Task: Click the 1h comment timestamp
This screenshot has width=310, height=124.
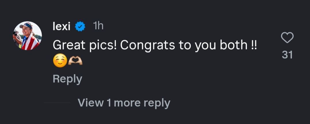Action: pyautogui.click(x=98, y=26)
